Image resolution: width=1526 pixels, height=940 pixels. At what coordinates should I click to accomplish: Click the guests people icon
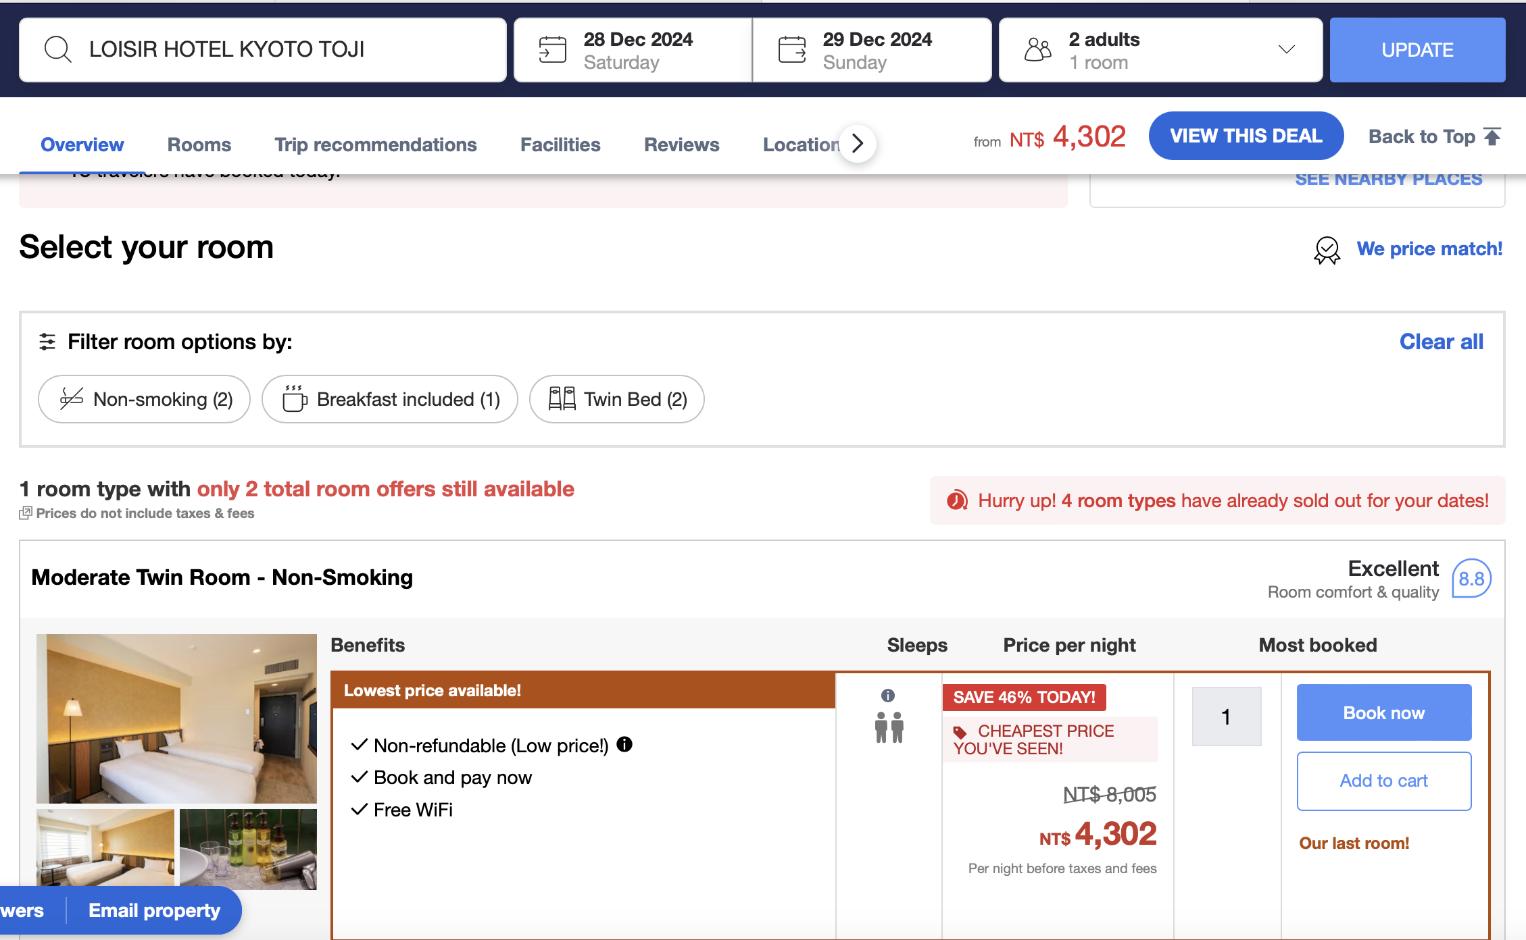coord(1038,50)
